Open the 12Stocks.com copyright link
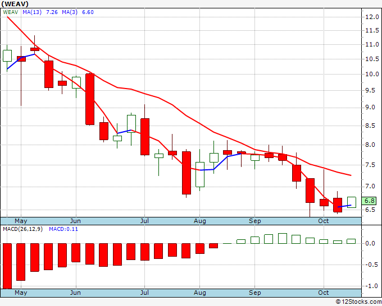The width and height of the screenshot is (382, 306). point(359,302)
